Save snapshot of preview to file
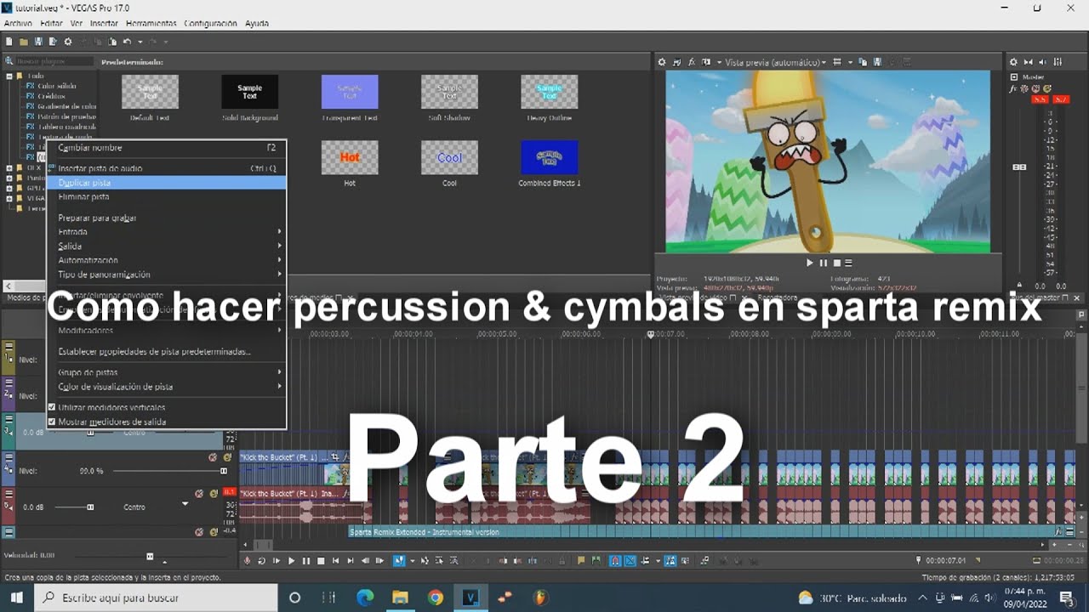This screenshot has width=1089, height=612. click(x=875, y=62)
